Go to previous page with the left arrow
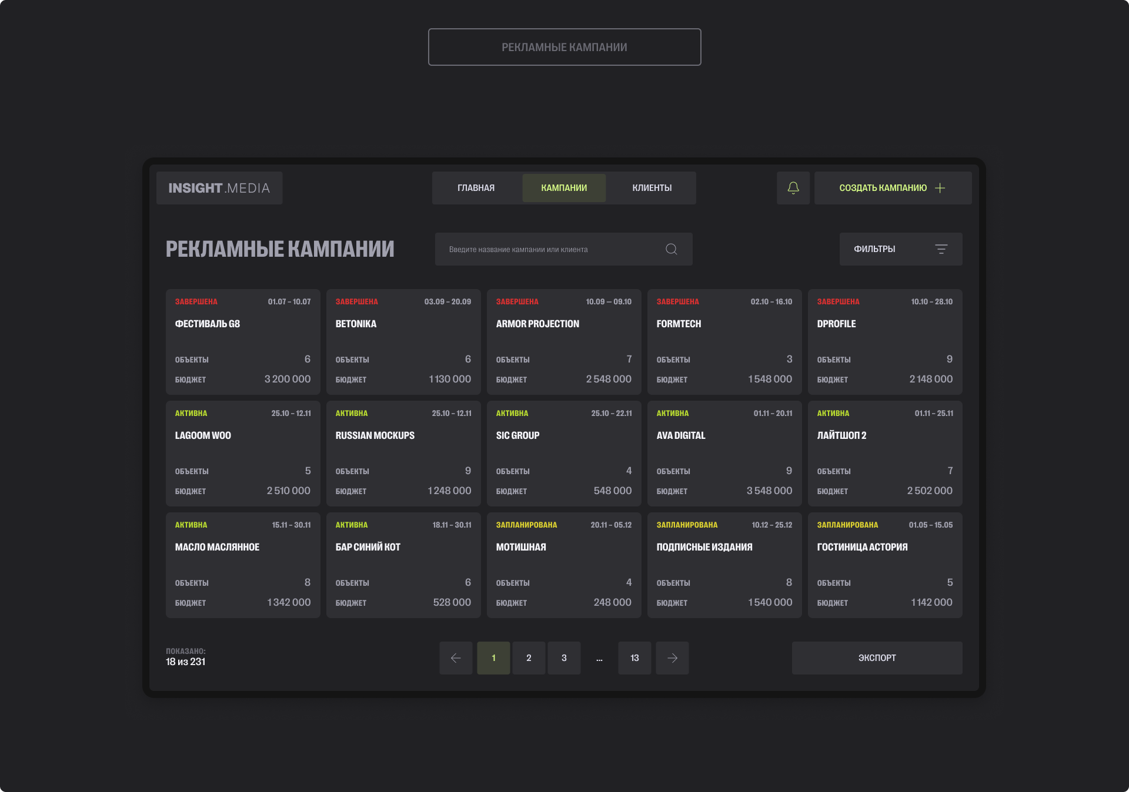The height and width of the screenshot is (792, 1129). pos(456,658)
